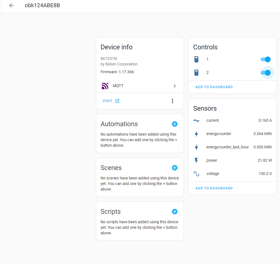
Task: Click the Scripts heading
Action: [x=111, y=212]
